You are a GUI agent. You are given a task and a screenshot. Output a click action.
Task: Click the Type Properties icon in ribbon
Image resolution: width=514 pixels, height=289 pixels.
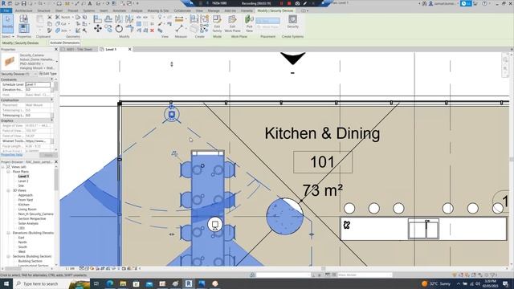pos(23,18)
